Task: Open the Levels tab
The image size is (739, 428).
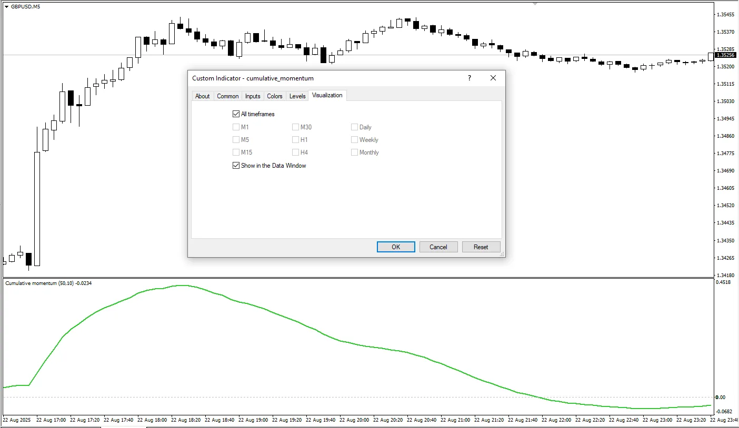Action: 297,96
